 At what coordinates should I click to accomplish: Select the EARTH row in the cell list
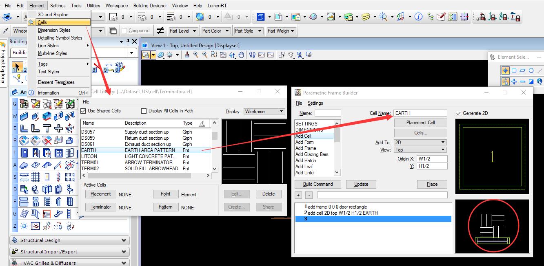point(146,150)
